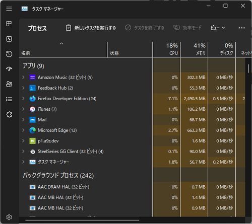Click the Microsoft Edge app icon
Viewport: 252px width, 224px height.
tap(32, 130)
